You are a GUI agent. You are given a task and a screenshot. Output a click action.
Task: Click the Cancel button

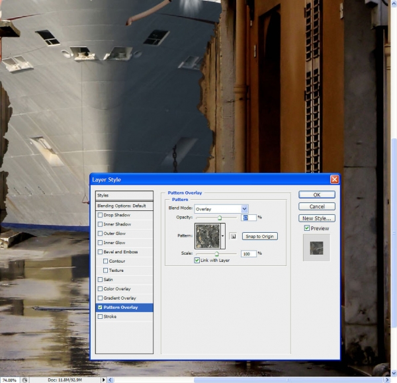point(317,206)
